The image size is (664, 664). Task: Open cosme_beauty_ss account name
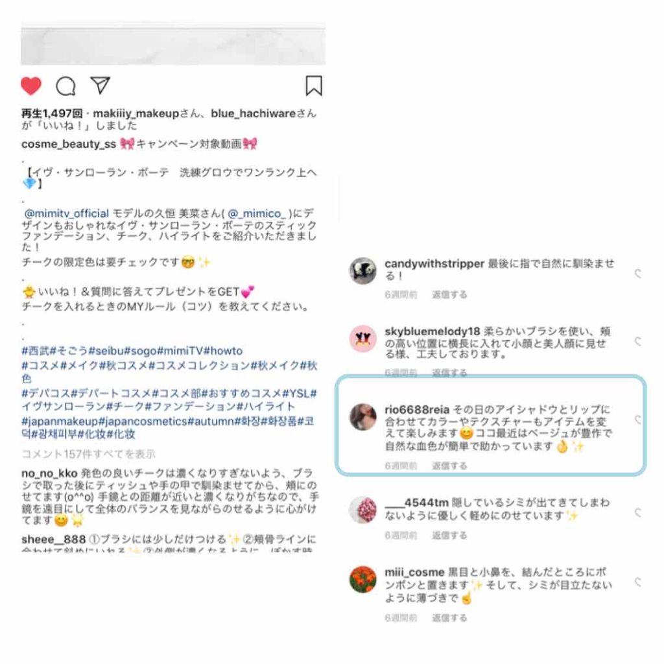(69, 144)
